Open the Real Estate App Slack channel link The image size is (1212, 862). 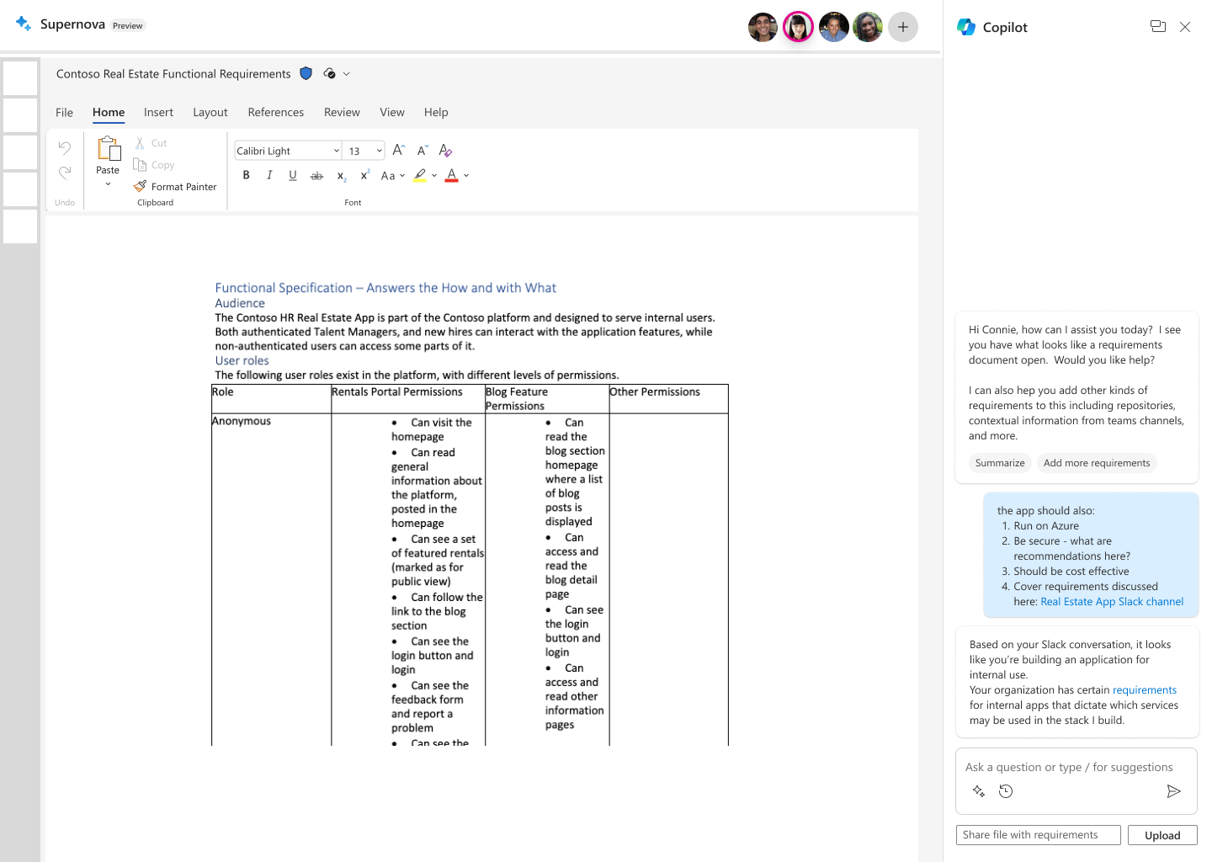pos(1112,602)
